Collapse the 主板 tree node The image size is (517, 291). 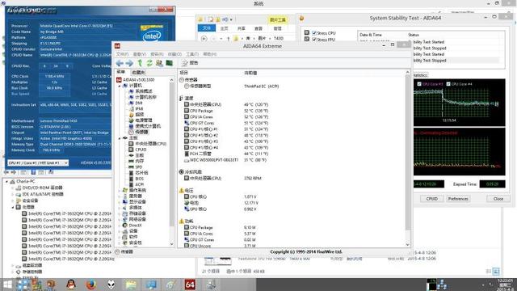pyautogui.click(x=120, y=138)
